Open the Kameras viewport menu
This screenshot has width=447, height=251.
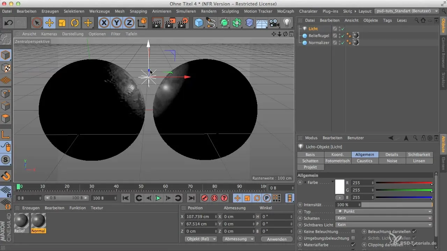click(x=49, y=34)
